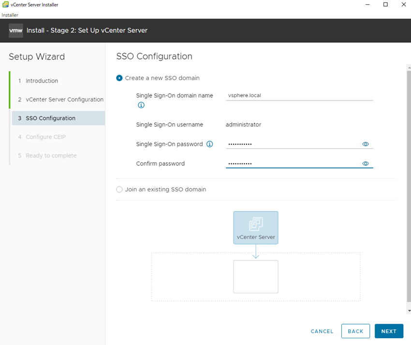Go to Introduction step
This screenshot has height=345, width=411.
pos(42,81)
